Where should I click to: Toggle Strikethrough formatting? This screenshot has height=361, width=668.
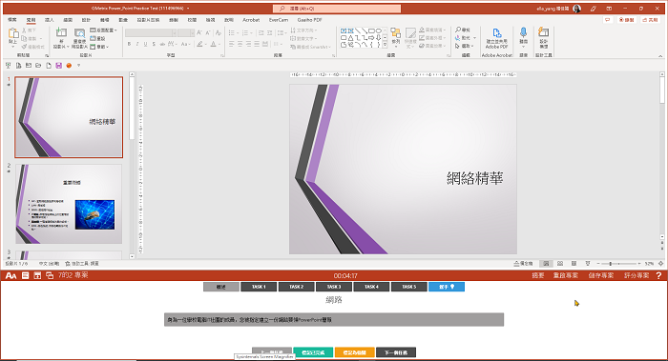coord(162,44)
